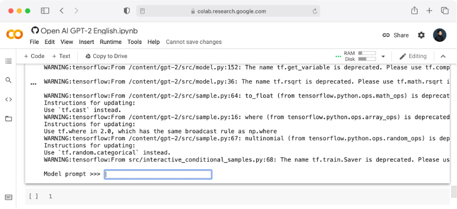Image resolution: width=457 pixels, height=209 pixels.
Task: Click the "Use tf.where in 2.0" output line
Action: click(x=160, y=131)
